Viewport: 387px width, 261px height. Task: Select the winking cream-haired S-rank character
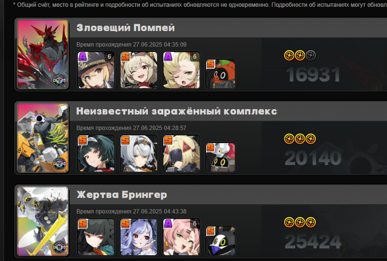point(139,70)
